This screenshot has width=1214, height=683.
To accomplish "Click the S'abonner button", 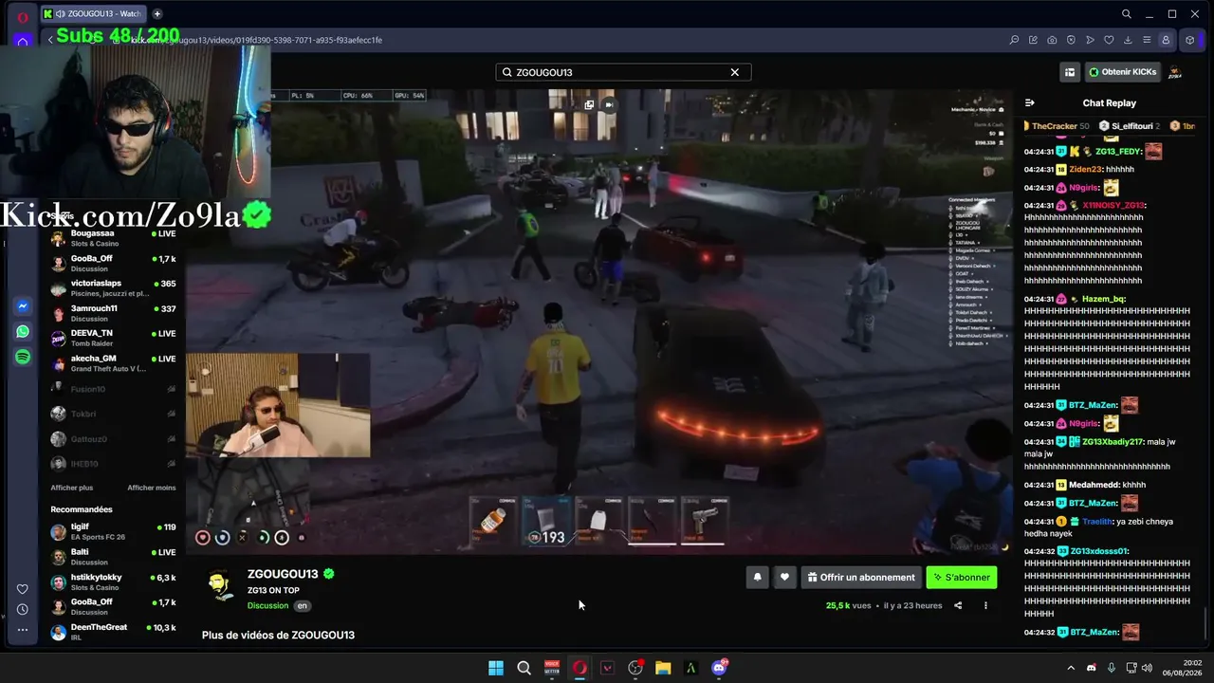I will 962,577.
